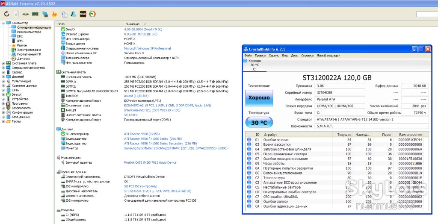
Task: Click the 30 °C temperature button
Action: [259, 122]
